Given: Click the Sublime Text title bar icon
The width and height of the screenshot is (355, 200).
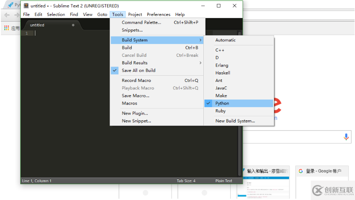Looking at the screenshot, I should click(26, 6).
